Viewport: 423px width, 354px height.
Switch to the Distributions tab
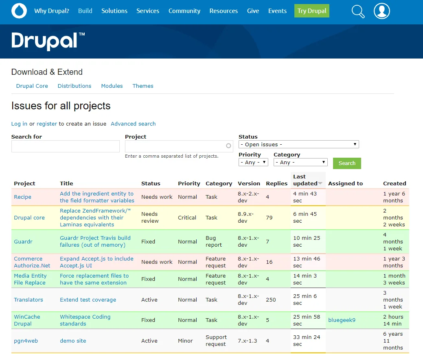pos(75,86)
